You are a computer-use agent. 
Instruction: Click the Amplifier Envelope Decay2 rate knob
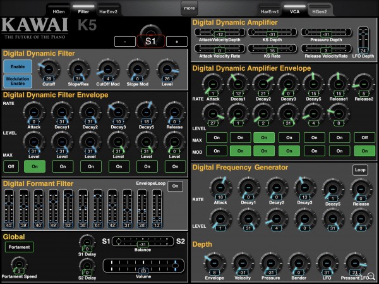pyautogui.click(x=263, y=84)
